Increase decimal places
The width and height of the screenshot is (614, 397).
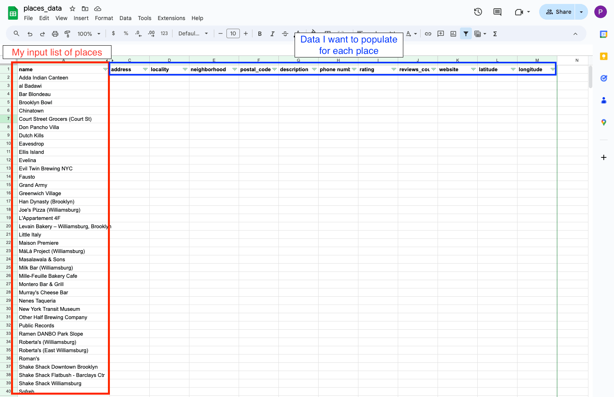pyautogui.click(x=151, y=33)
